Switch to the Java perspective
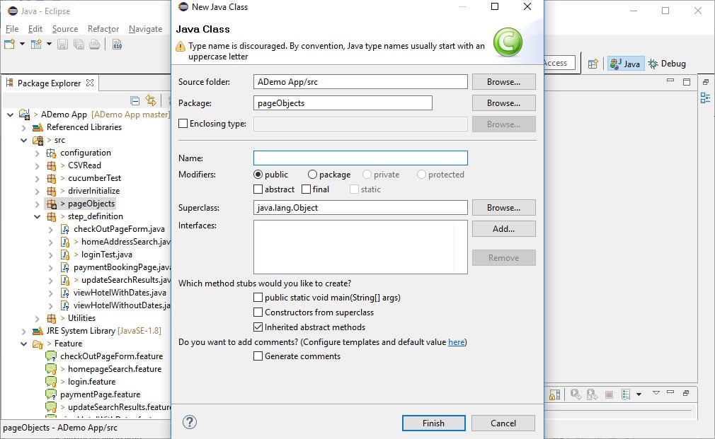Image resolution: width=715 pixels, height=439 pixels. coord(625,64)
